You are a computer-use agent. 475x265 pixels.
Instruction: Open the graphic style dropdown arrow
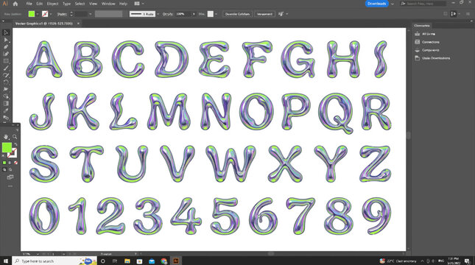pos(216,14)
